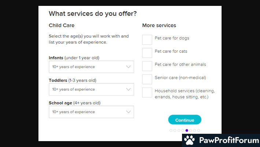The image size is (260, 147).
Task: Check the Pet care for dogs box
Action: [147, 40]
